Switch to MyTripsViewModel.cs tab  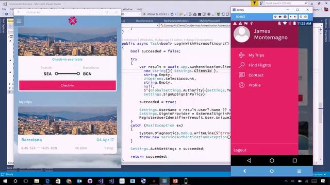[x=176, y=21]
